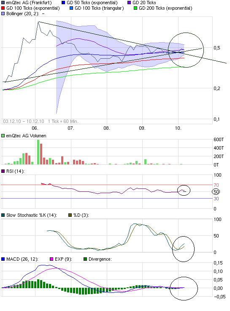This screenshot has height=311, width=230.
Task: Click the 'Divergence:' label
Action: (100, 259)
